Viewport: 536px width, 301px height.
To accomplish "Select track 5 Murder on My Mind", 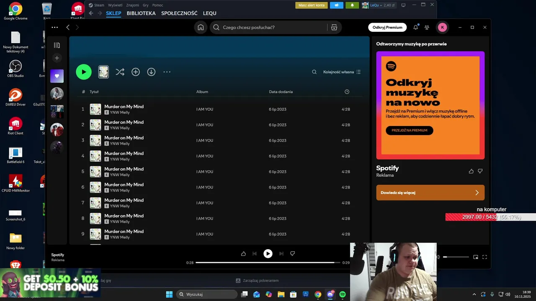I will pyautogui.click(x=220, y=171).
